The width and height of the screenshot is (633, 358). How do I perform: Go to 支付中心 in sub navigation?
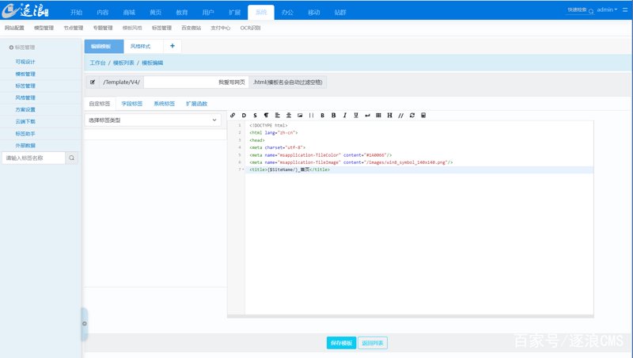(x=221, y=28)
